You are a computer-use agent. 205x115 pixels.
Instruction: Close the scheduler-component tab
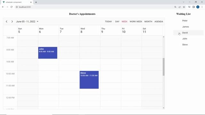[31, 2]
